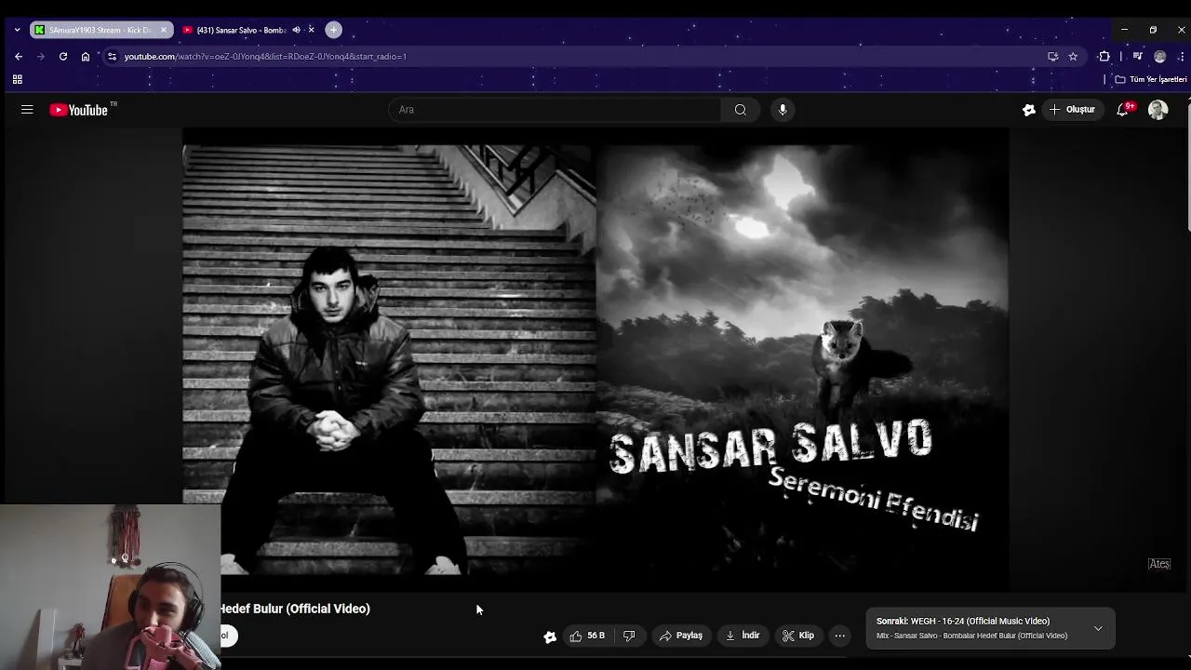Start voice search with the microphone

783,110
